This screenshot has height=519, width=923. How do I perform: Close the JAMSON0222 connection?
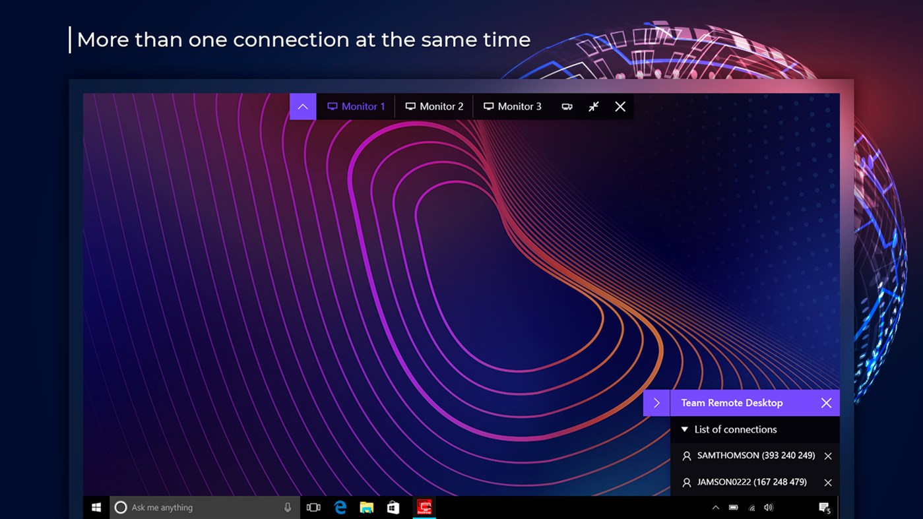(828, 482)
